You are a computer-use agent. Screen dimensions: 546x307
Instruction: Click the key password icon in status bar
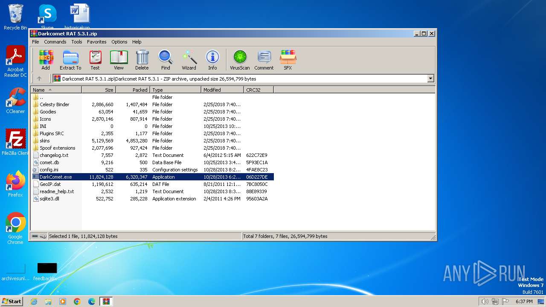coord(43,236)
